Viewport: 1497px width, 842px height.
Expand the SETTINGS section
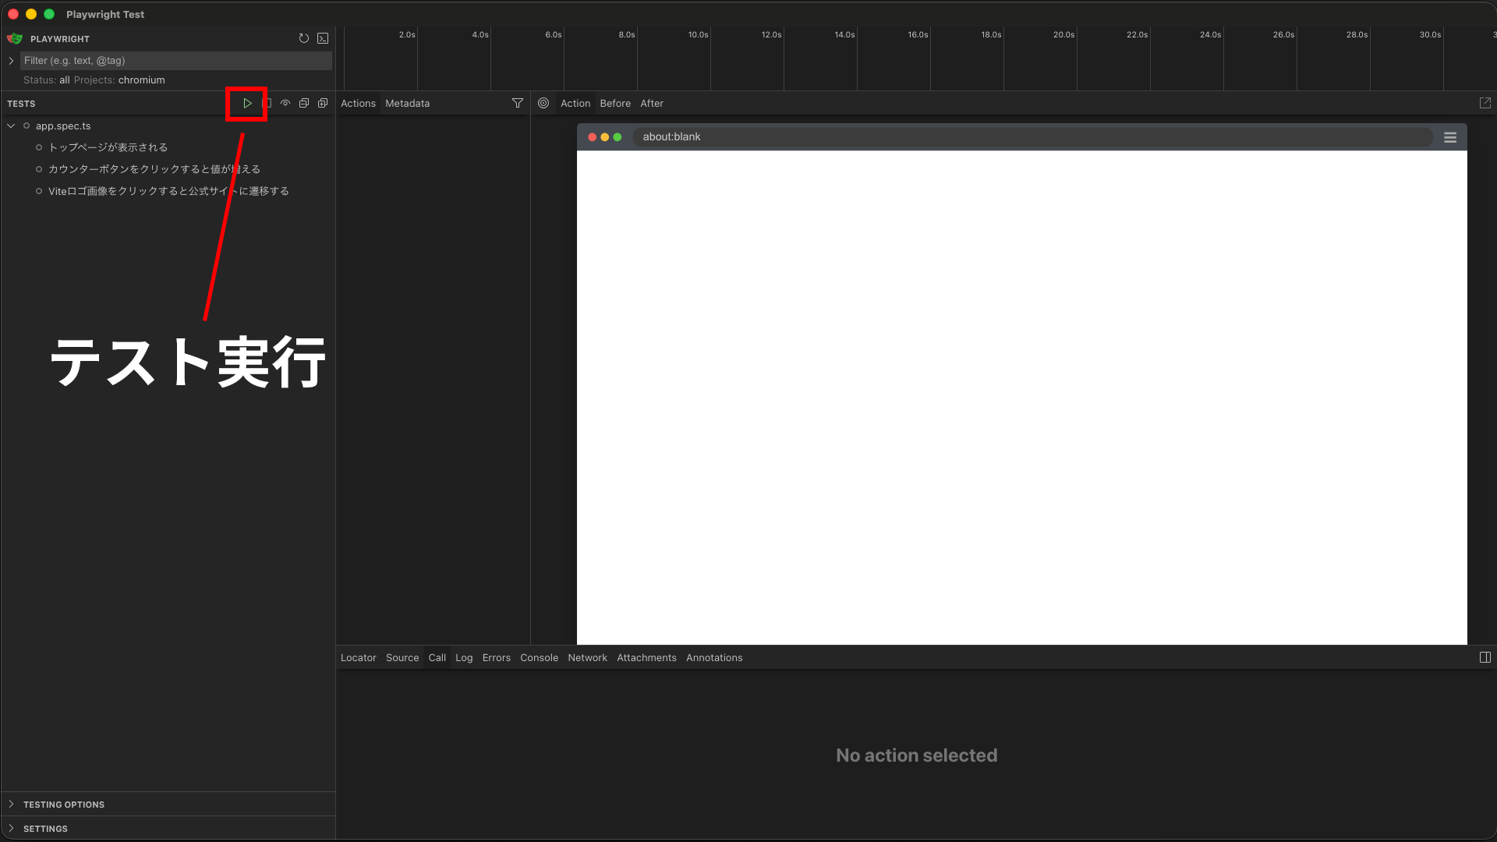click(x=45, y=828)
